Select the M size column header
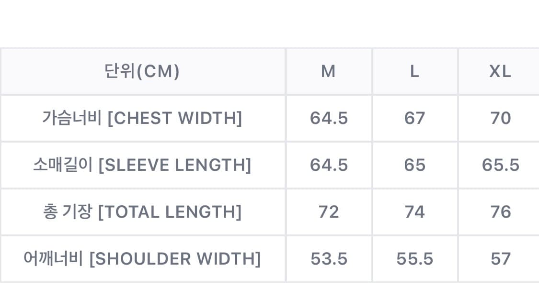 pyautogui.click(x=329, y=71)
